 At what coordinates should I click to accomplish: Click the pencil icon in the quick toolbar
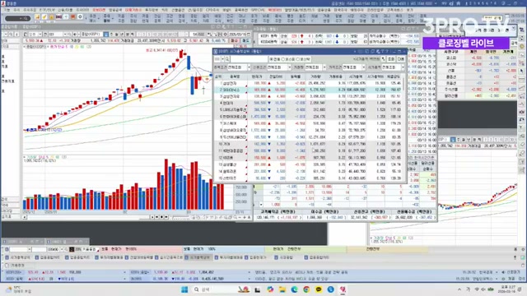tap(44, 17)
